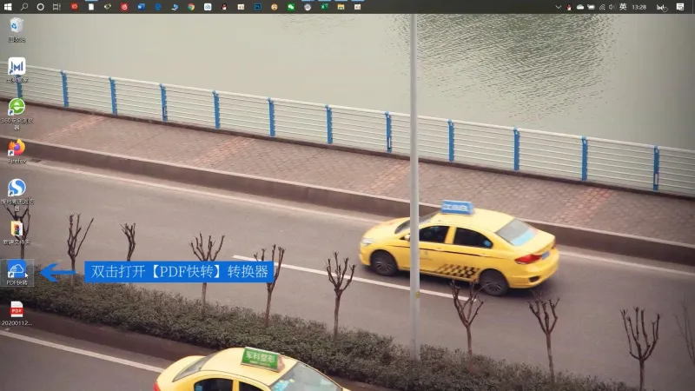Launch Cortana circle icon on taskbar
The image size is (695, 391).
40,7
